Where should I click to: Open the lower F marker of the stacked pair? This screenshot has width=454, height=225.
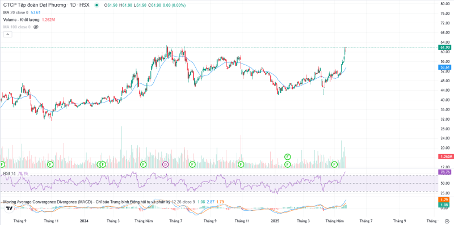pyautogui.click(x=288, y=164)
